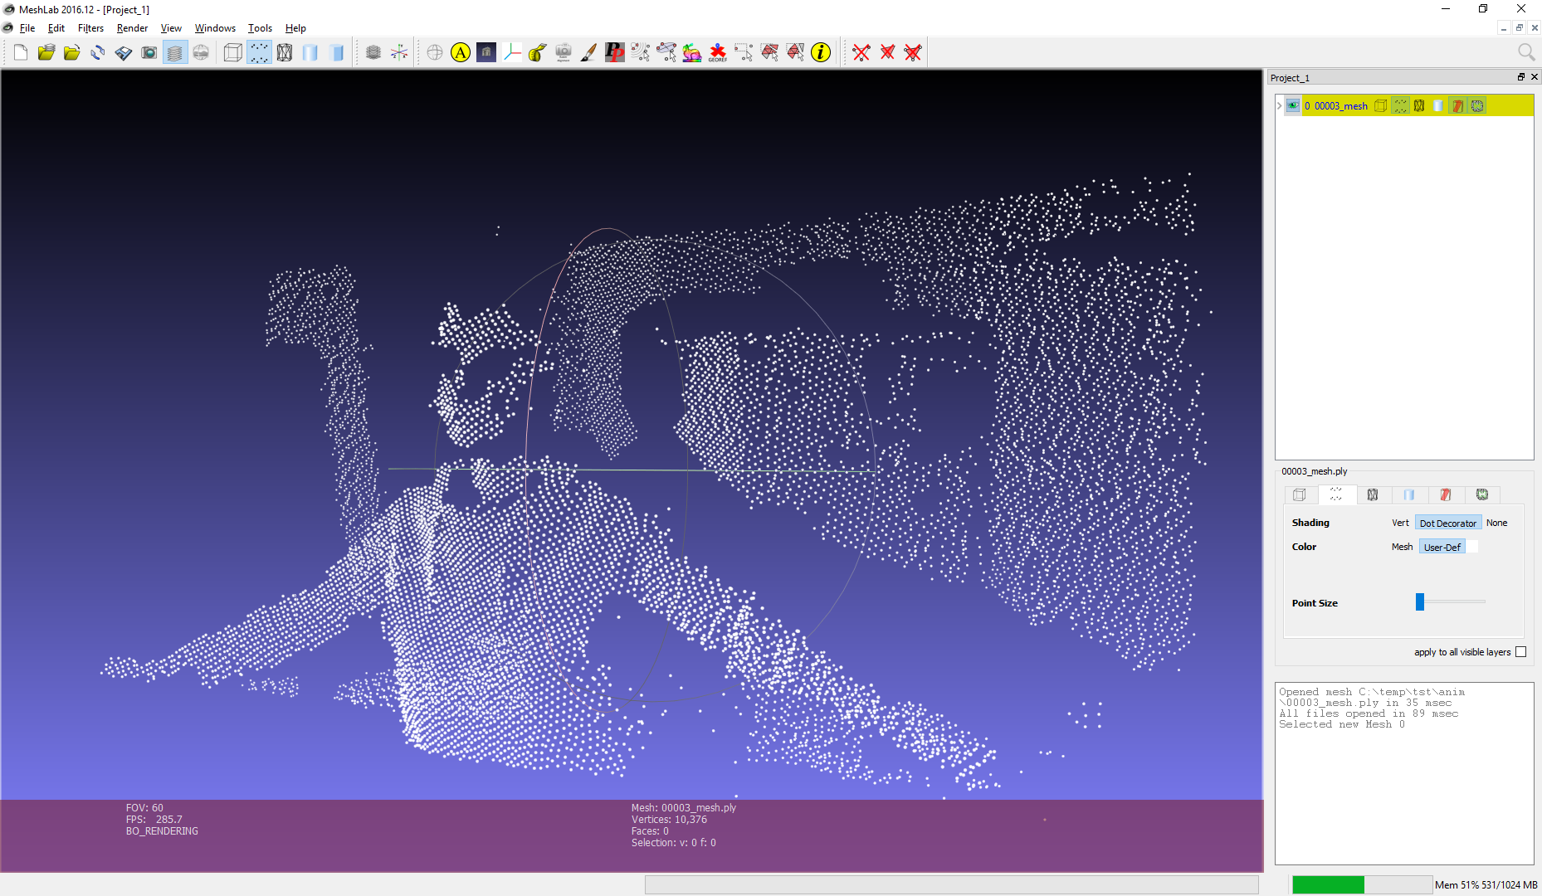Image resolution: width=1542 pixels, height=896 pixels.
Task: Open project via stacked-folder icon
Action: [x=46, y=53]
